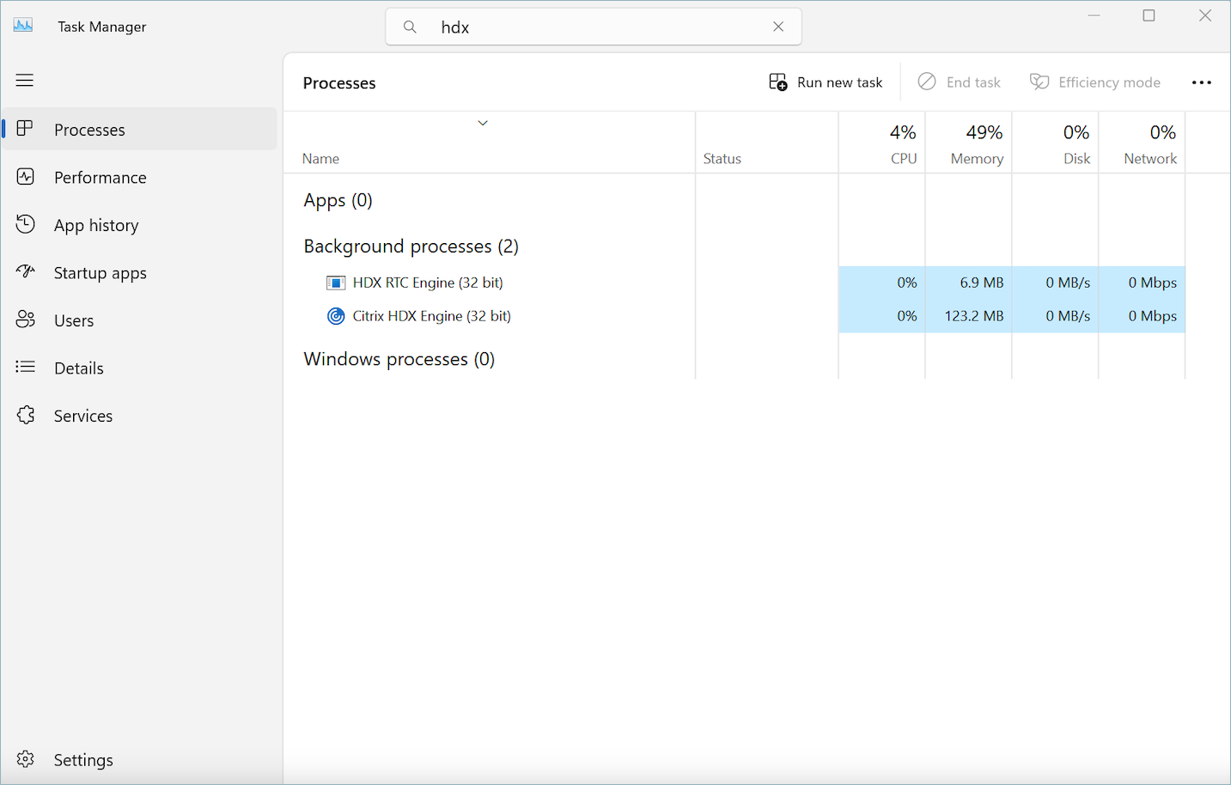Open the Performance panel
This screenshot has width=1231, height=785.
pyautogui.click(x=100, y=177)
